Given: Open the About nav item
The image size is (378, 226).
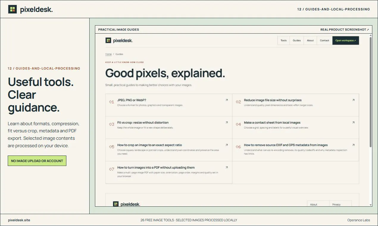Looking at the screenshot, I should (x=310, y=40).
